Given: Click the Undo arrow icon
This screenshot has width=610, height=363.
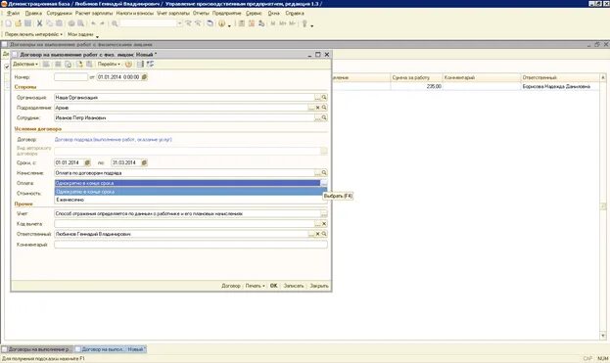Looking at the screenshot, I should (93, 23).
